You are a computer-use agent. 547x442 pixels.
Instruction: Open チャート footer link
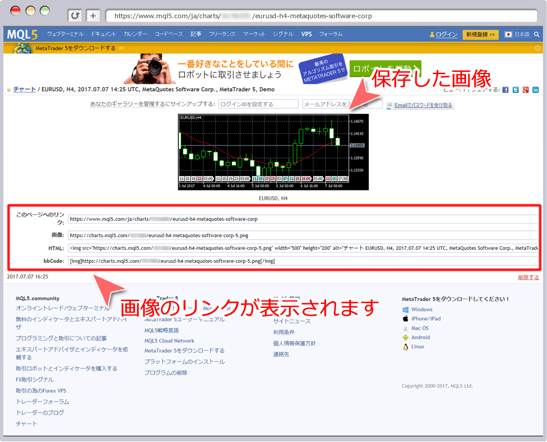(x=26, y=424)
